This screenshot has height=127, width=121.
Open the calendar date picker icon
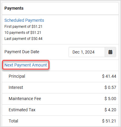110,52
